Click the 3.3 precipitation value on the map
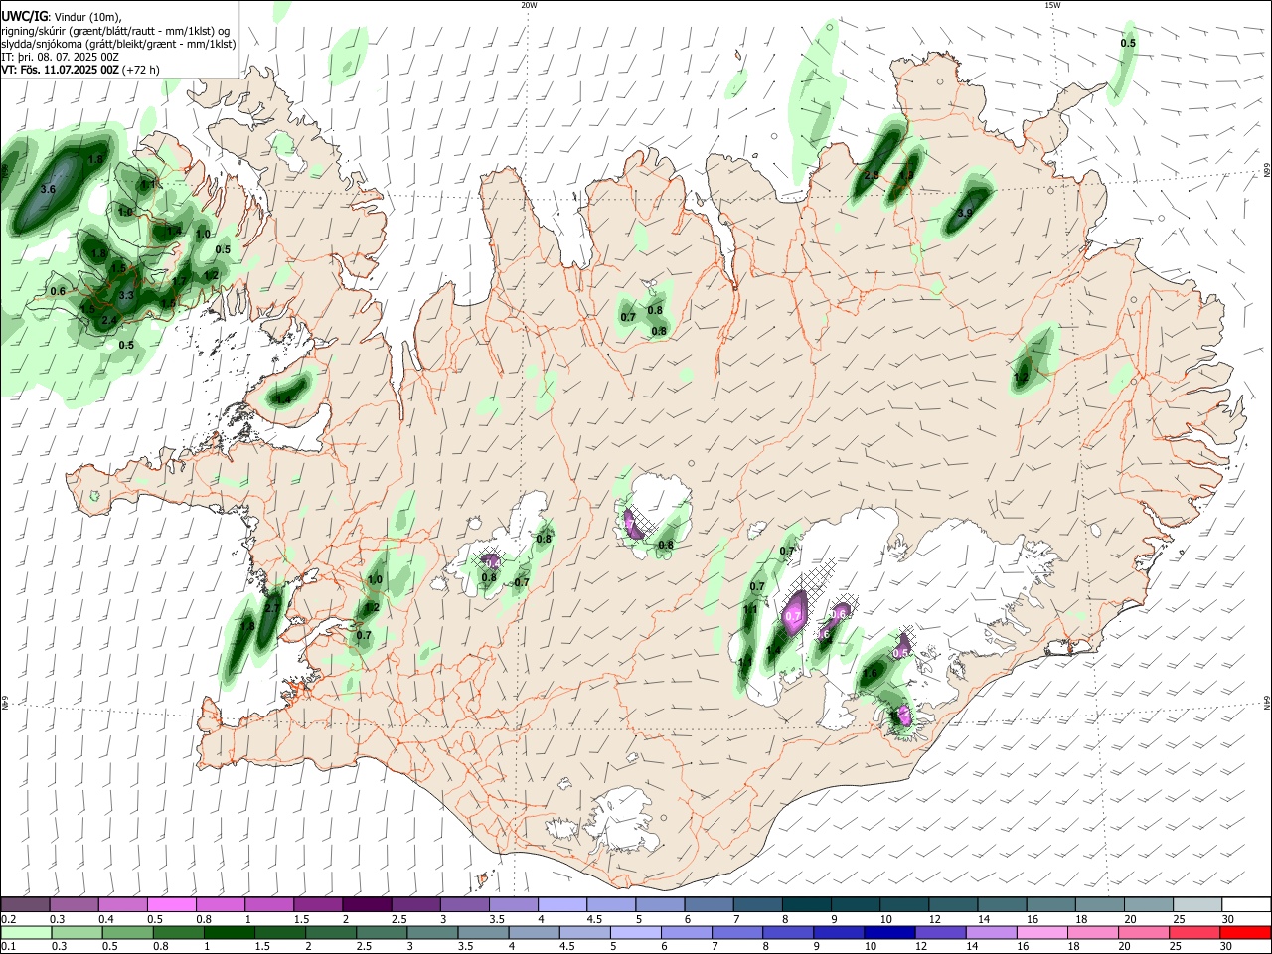Image resolution: width=1272 pixels, height=954 pixels. [x=126, y=295]
